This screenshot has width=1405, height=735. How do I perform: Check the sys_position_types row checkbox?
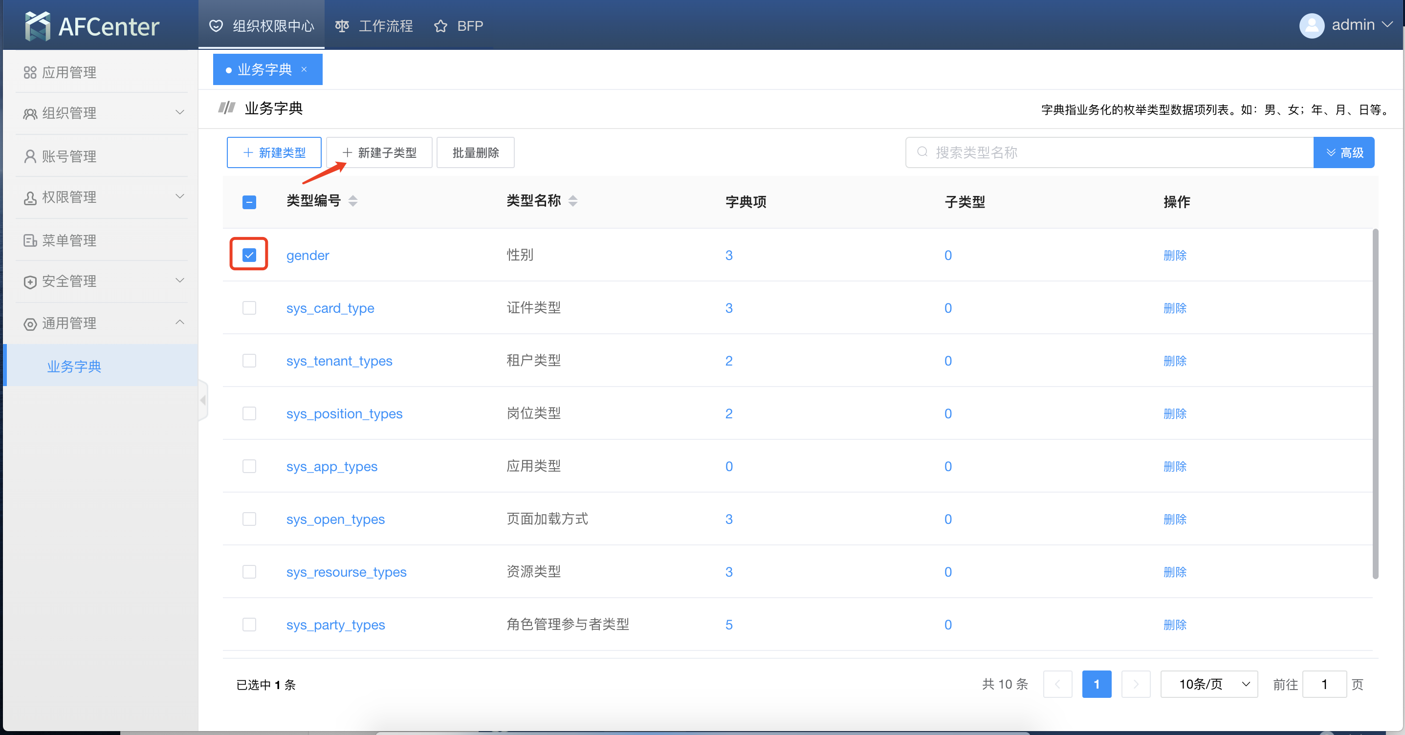249,413
